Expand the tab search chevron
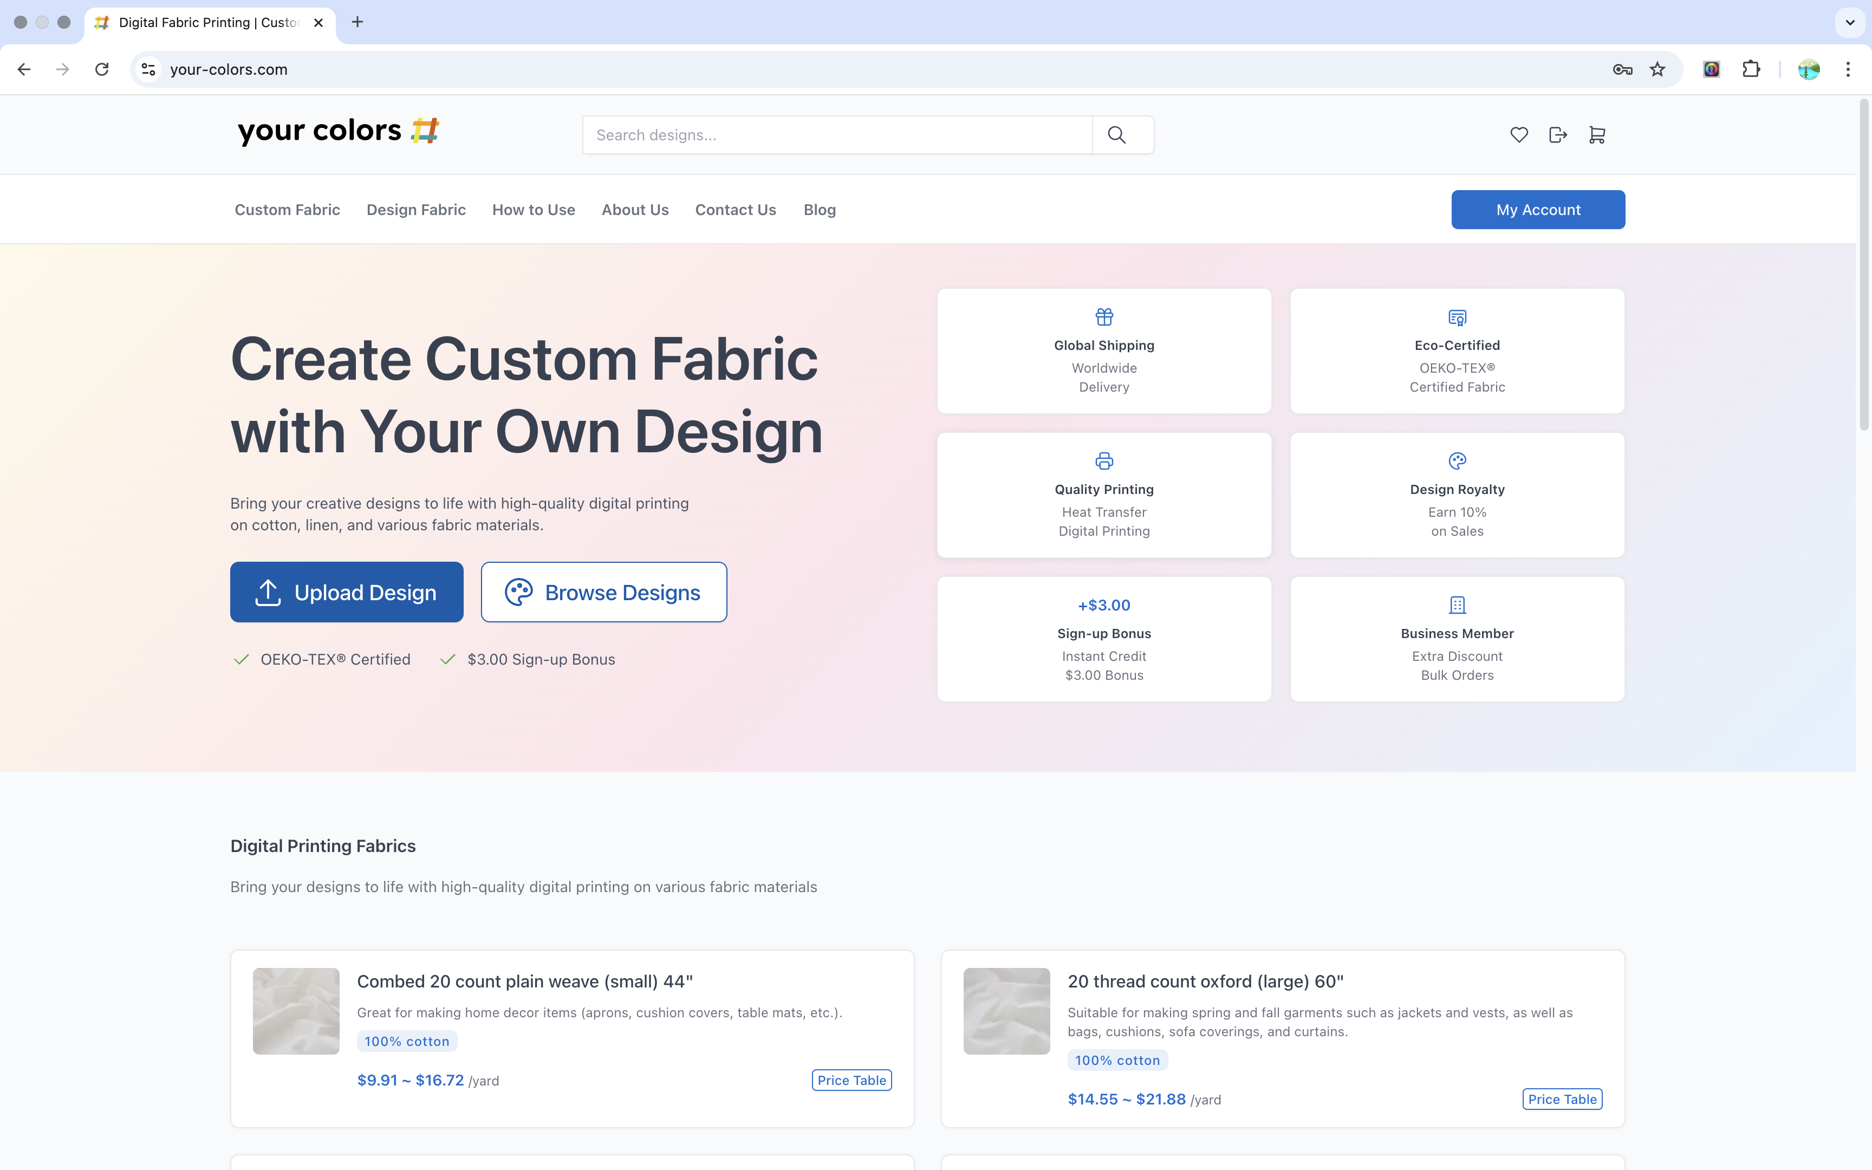 (1850, 22)
